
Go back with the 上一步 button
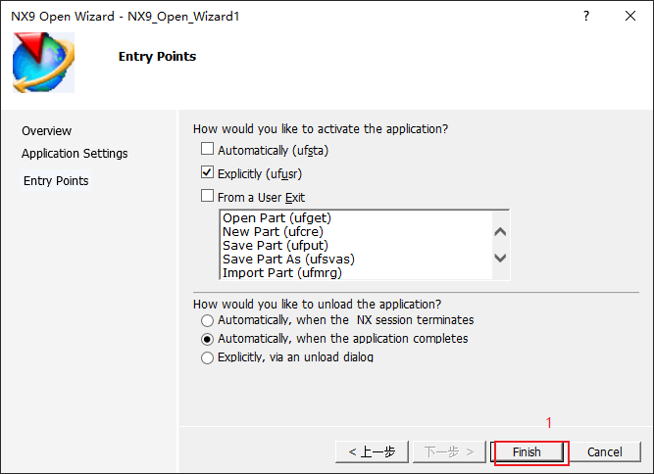click(372, 451)
